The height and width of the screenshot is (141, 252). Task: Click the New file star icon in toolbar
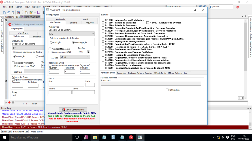pyautogui.click(x=26, y=12)
